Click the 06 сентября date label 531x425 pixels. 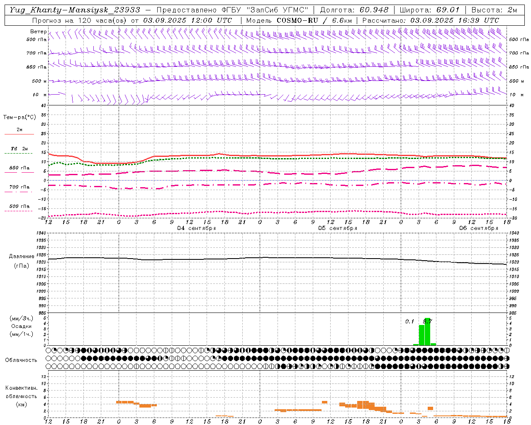[478, 228]
